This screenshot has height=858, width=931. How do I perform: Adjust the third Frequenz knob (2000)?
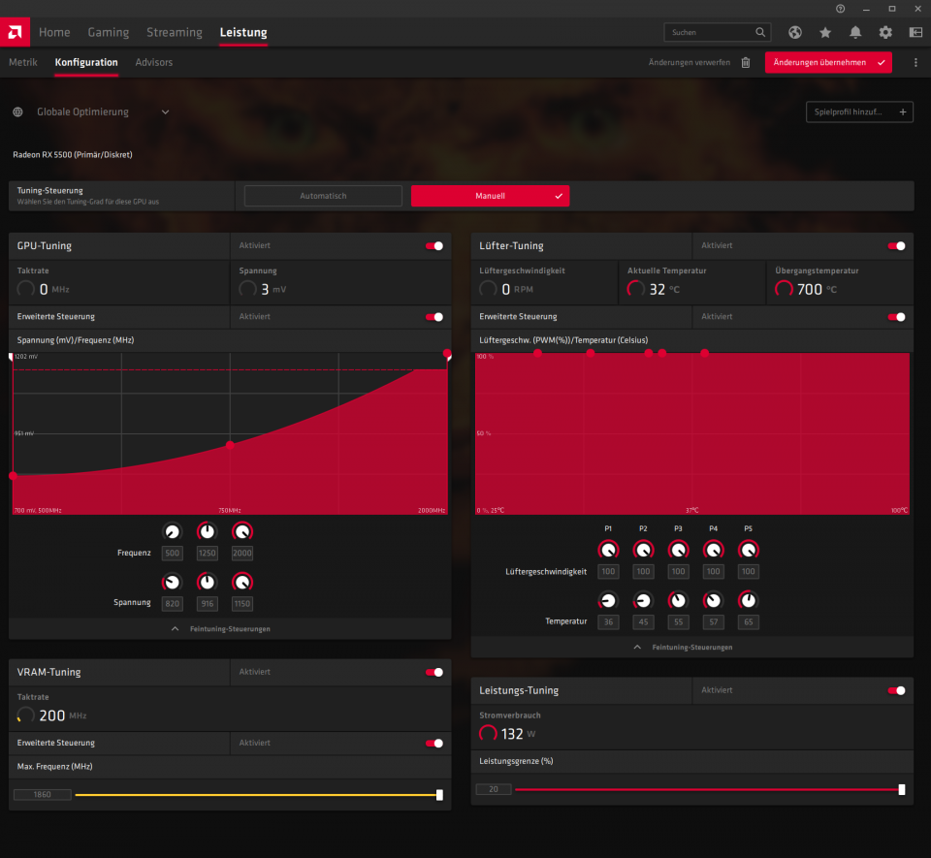pyautogui.click(x=242, y=531)
